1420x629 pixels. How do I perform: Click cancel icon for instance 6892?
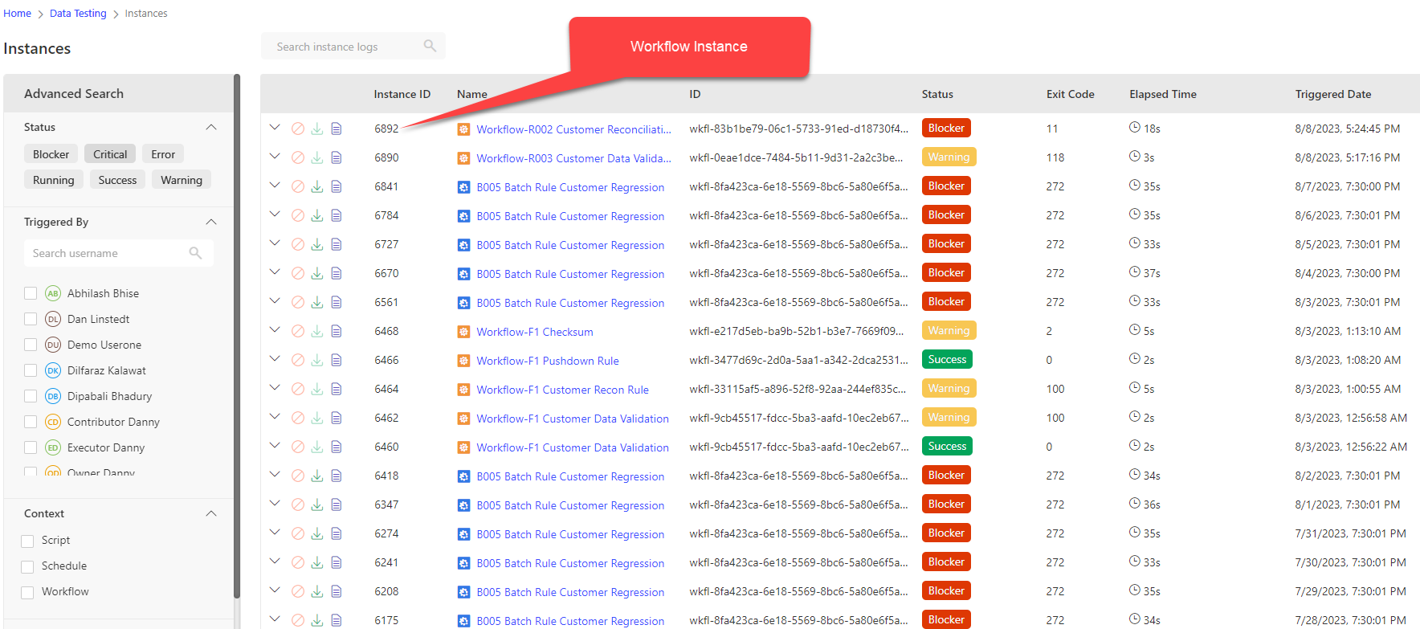click(x=297, y=129)
